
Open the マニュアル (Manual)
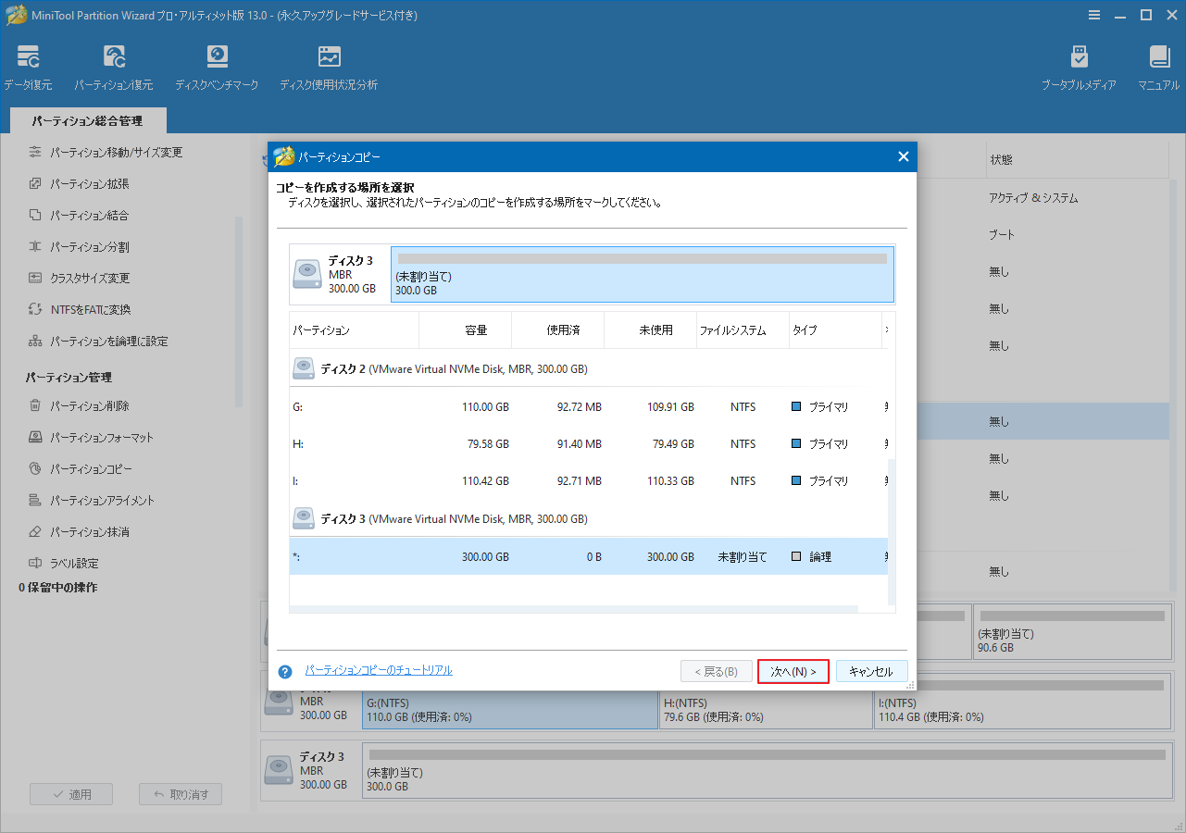pyautogui.click(x=1158, y=65)
